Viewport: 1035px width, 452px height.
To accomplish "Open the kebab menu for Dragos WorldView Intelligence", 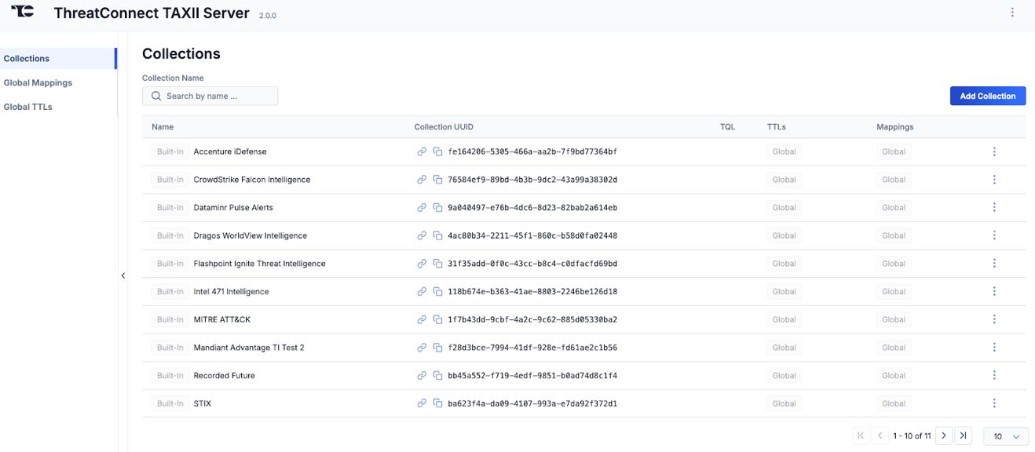I will [994, 235].
